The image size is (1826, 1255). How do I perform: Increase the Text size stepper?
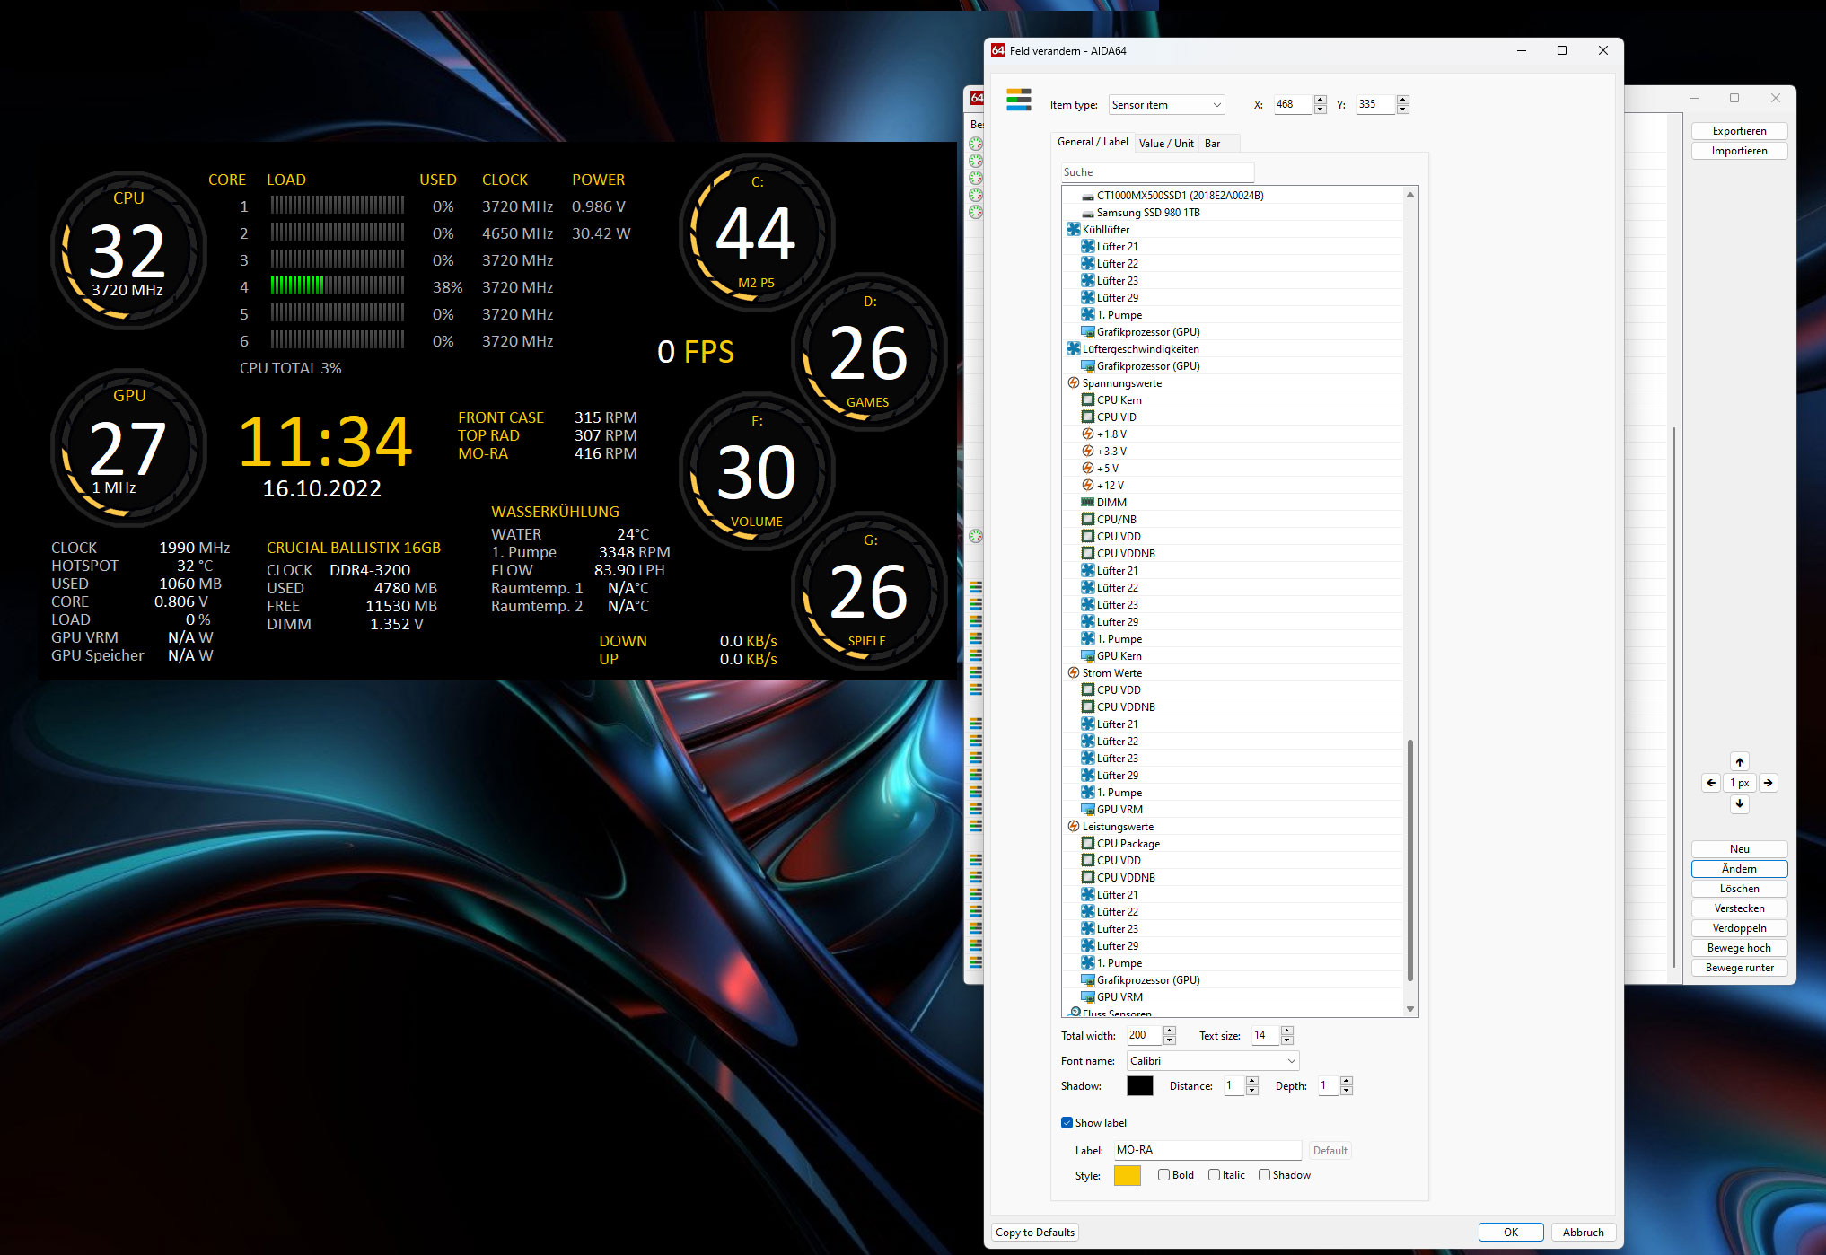click(x=1287, y=1031)
